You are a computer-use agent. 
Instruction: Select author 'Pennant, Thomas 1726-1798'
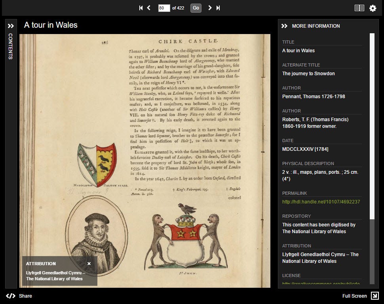pos(314,97)
